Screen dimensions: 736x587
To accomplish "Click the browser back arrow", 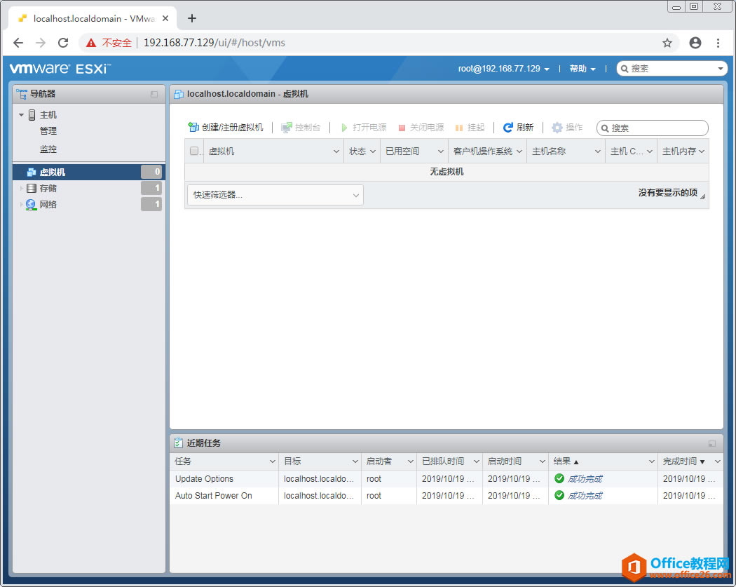I will (x=18, y=43).
